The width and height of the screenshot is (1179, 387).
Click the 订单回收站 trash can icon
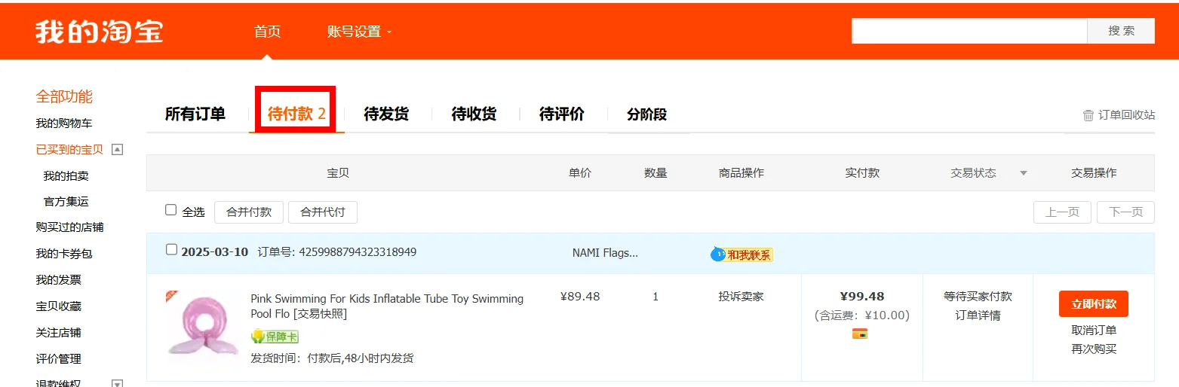[x=1088, y=115]
